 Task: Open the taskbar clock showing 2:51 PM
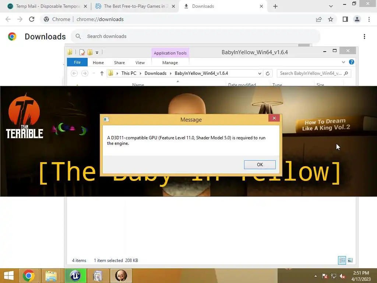[x=361, y=276]
